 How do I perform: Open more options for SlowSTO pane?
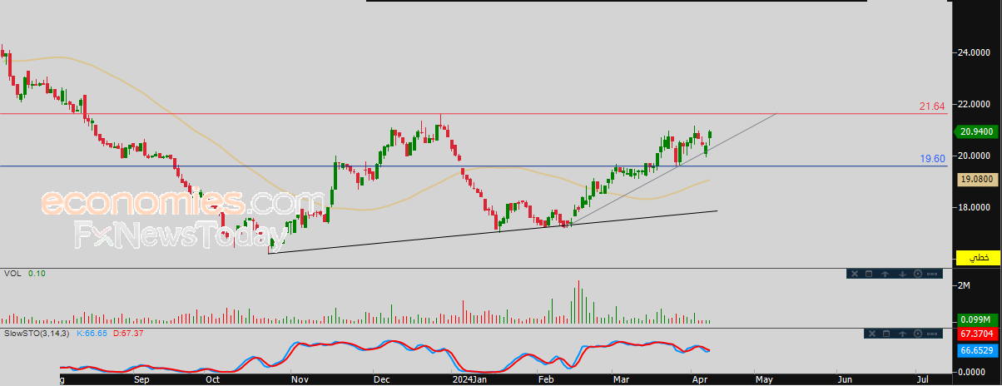(932, 334)
